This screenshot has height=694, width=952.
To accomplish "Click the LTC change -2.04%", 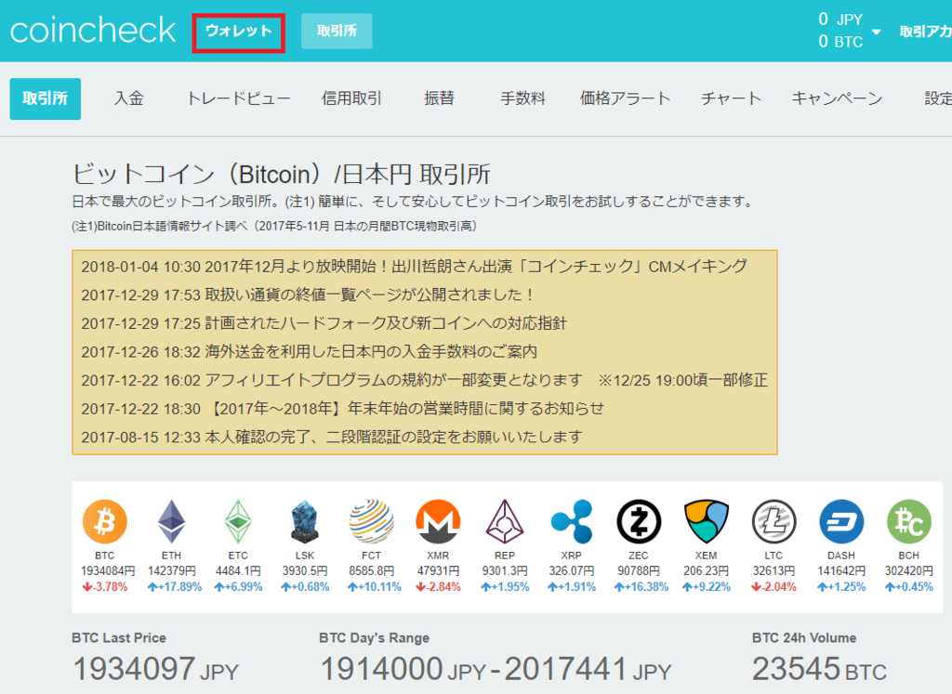I will coord(773,587).
